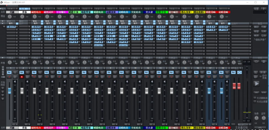Screen dimensions: 269x130
Task: Click the Rd automation button on track 7
Action: (x=84, y=72)
